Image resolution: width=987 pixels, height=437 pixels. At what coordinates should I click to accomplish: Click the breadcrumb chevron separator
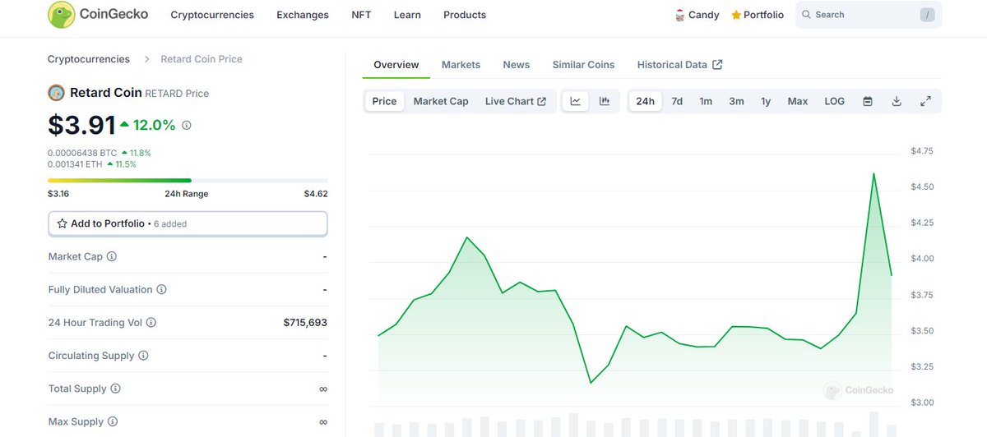(146, 59)
